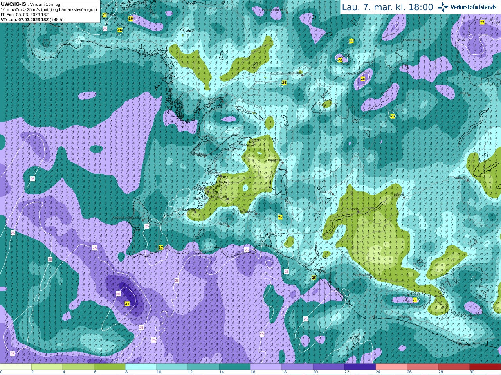Click the 2–4 m/s light green legend swatch
Viewport: 501px width, 375px height.
(x=47, y=367)
